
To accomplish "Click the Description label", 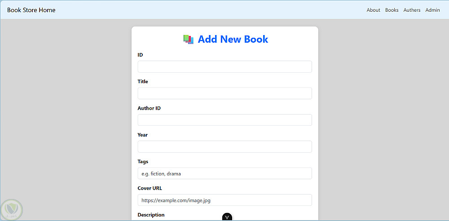I will coord(151,215).
